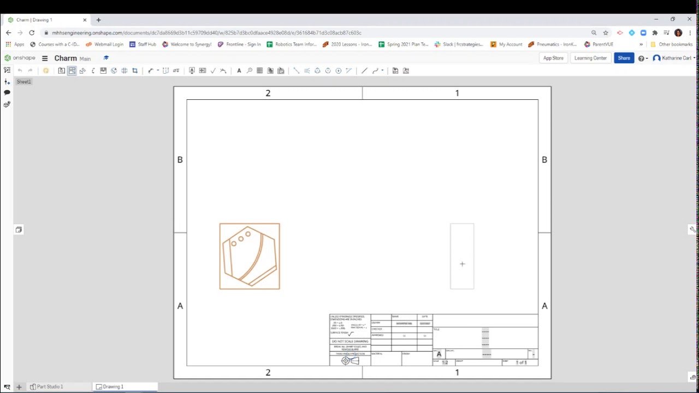699x393 pixels.
Task: Open the ParentVUE bookmark
Action: coord(599,44)
